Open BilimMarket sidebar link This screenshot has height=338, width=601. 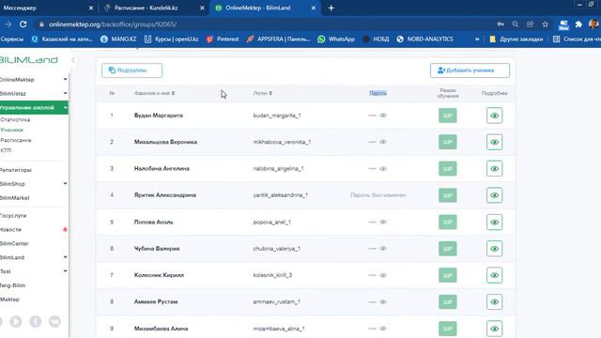15,198
